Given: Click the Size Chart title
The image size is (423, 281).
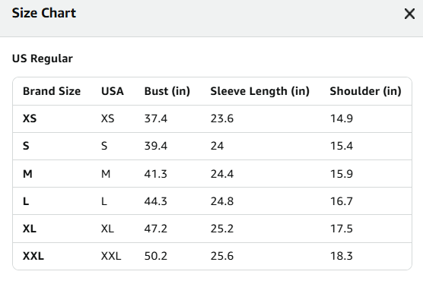Looking at the screenshot, I should 44,13.
